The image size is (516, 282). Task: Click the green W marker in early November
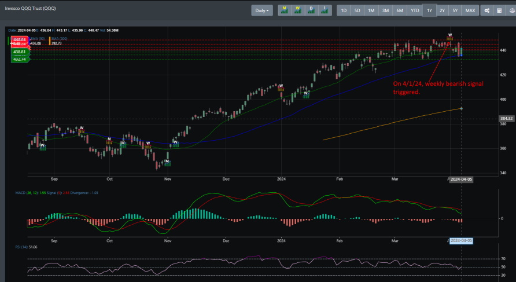[175, 142]
